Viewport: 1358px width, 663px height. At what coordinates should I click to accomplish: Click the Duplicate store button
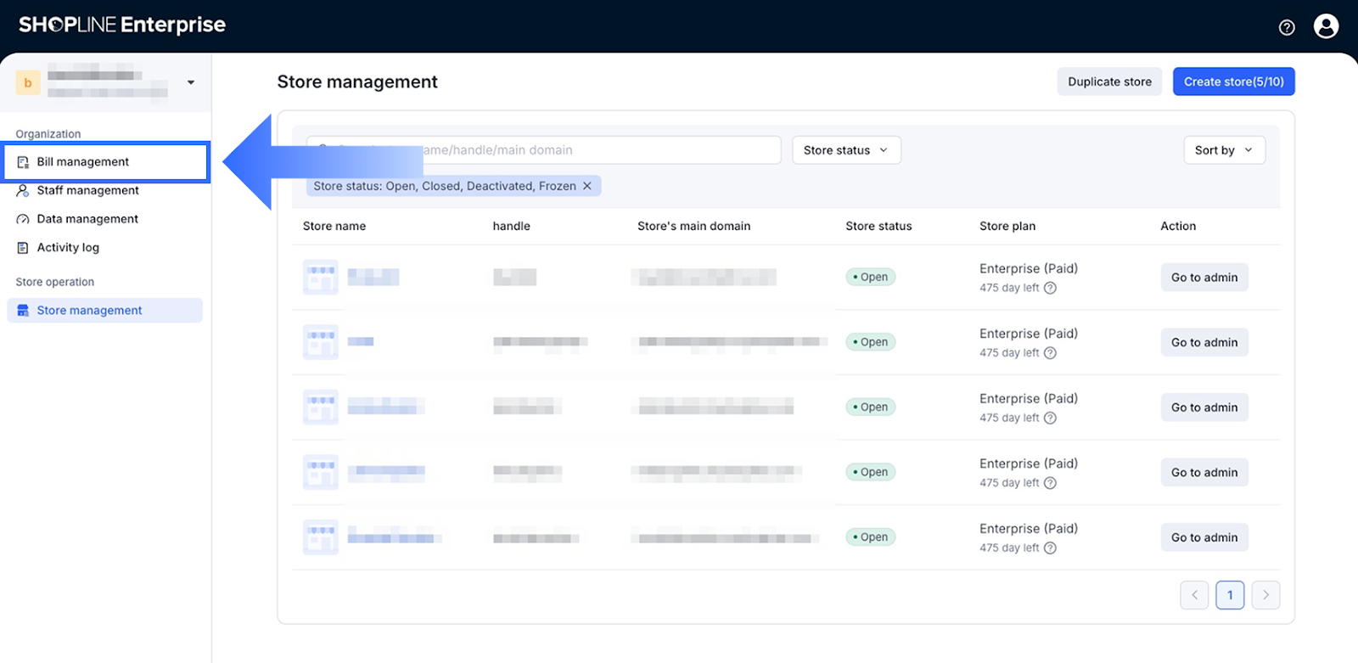coord(1108,81)
